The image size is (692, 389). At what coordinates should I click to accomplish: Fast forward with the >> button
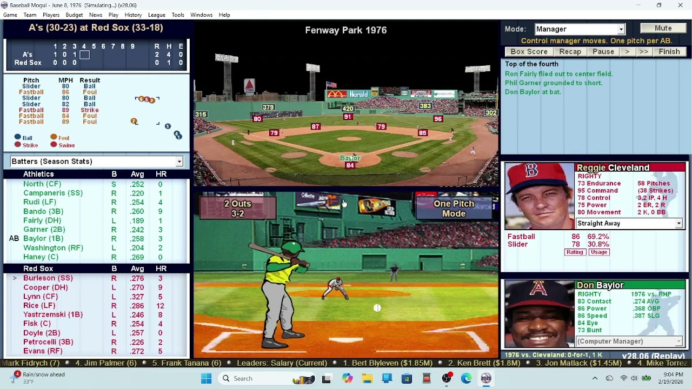click(x=643, y=52)
